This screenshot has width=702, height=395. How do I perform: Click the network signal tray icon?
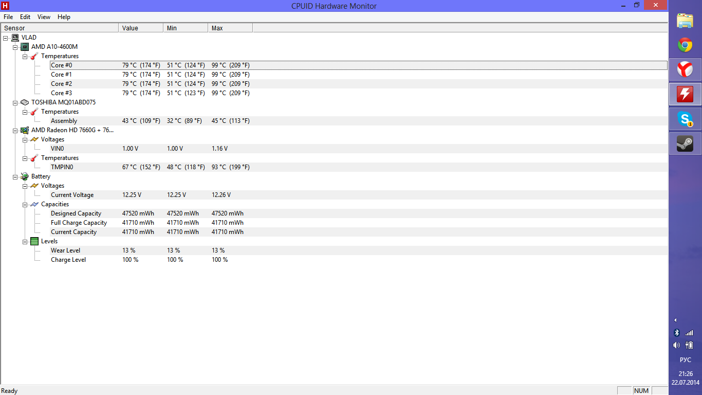click(x=689, y=333)
